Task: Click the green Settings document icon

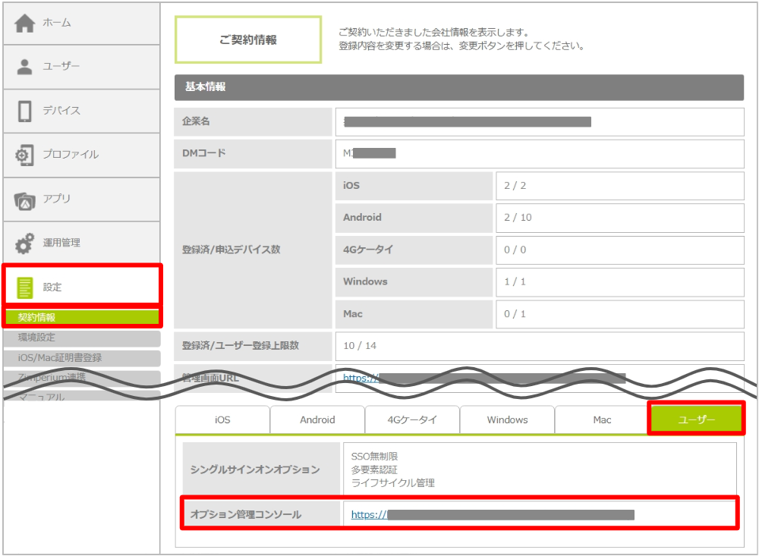Action: [x=25, y=287]
